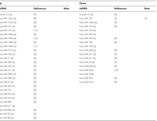This screenshot has height=121, width=157.
Task: Follow reference [8] in the miR-148a-3p row
Action: (35, 34)
